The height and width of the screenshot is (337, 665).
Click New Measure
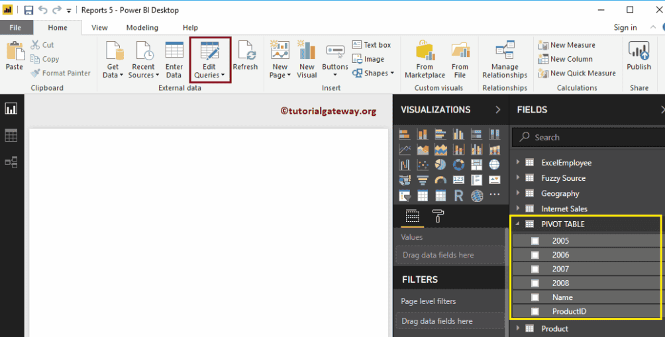(566, 45)
